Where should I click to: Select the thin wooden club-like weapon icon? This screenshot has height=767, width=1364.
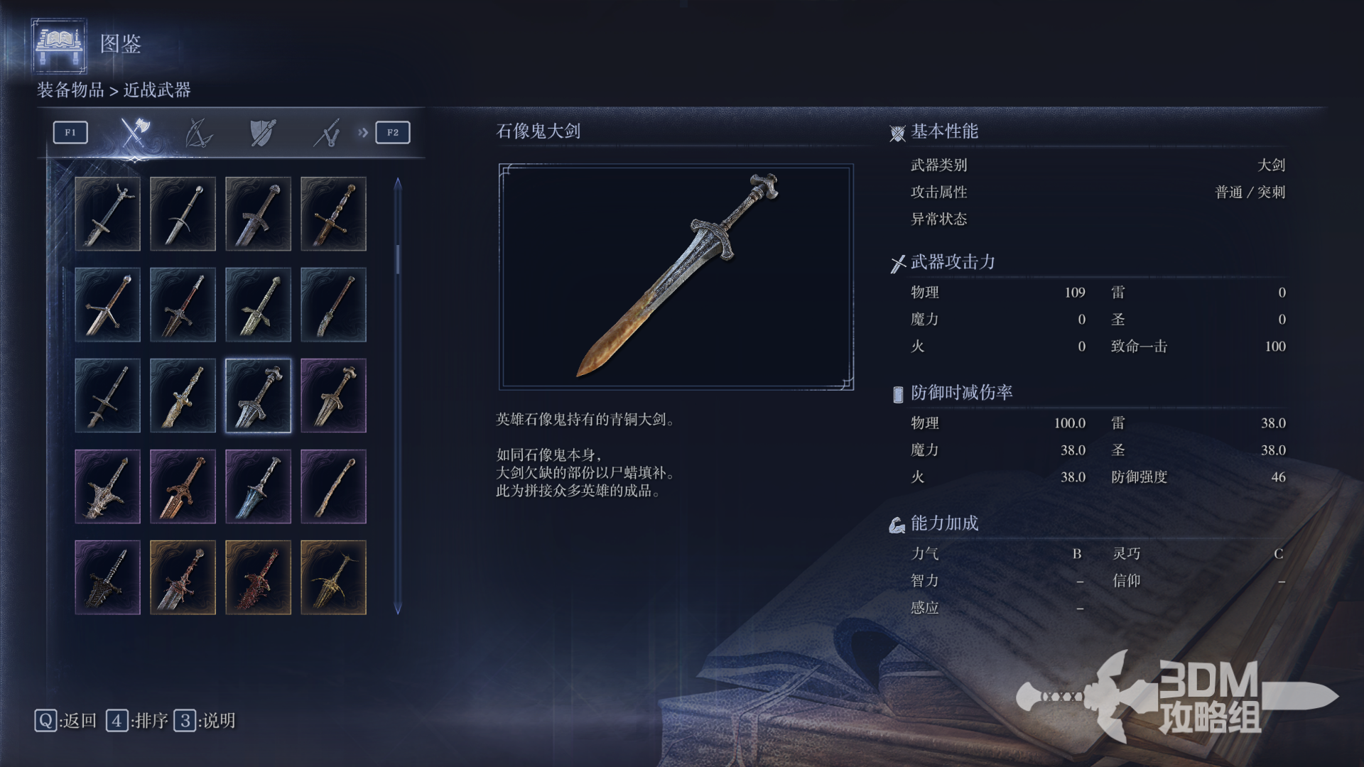pyautogui.click(x=333, y=486)
